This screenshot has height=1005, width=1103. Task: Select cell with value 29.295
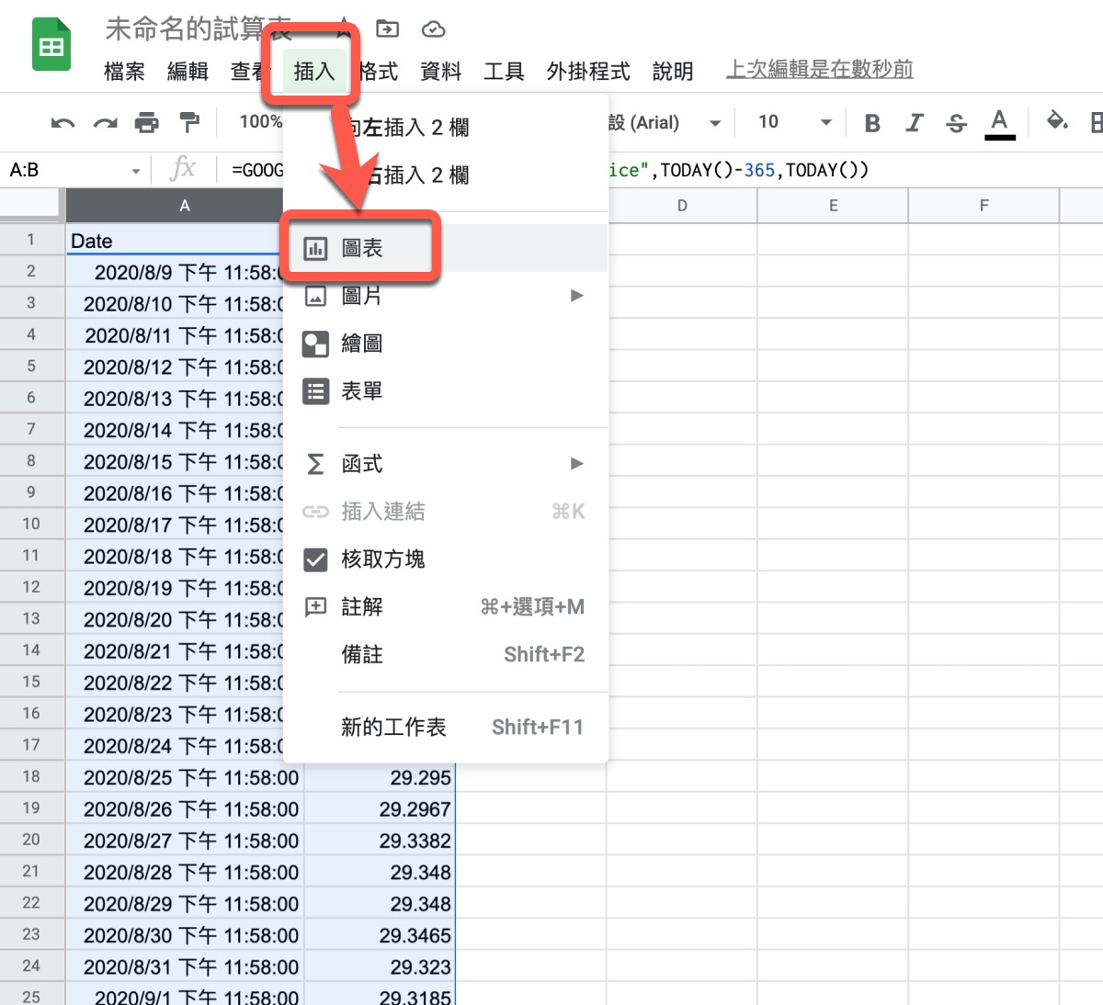coord(379,777)
